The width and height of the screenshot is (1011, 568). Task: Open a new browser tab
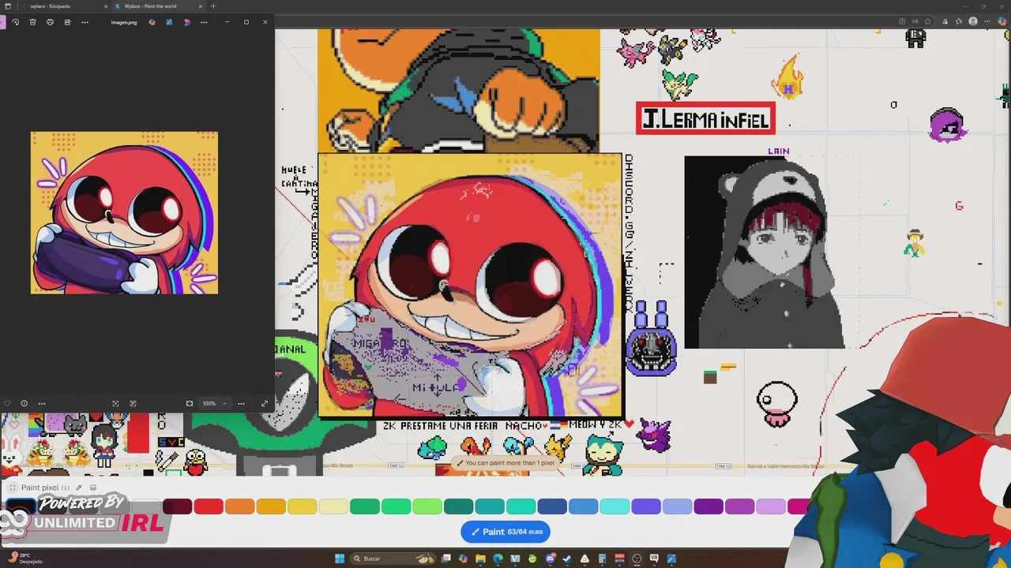[213, 6]
